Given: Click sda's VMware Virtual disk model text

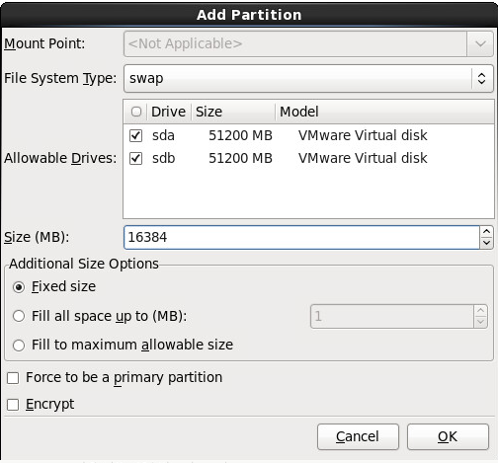Looking at the screenshot, I should click(x=363, y=135).
